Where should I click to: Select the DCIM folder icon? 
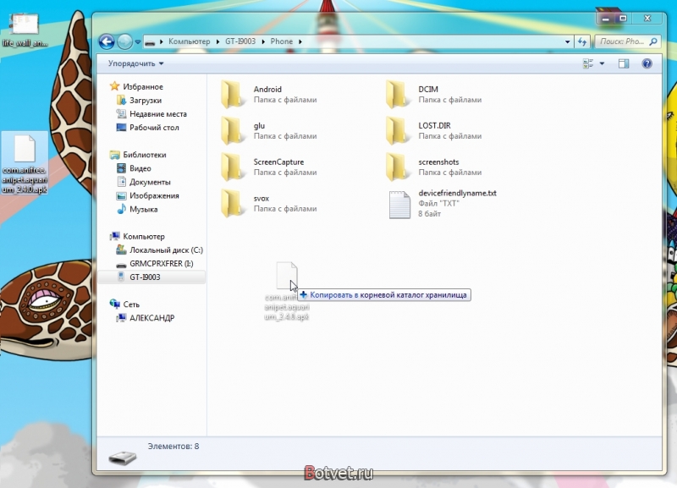397,94
